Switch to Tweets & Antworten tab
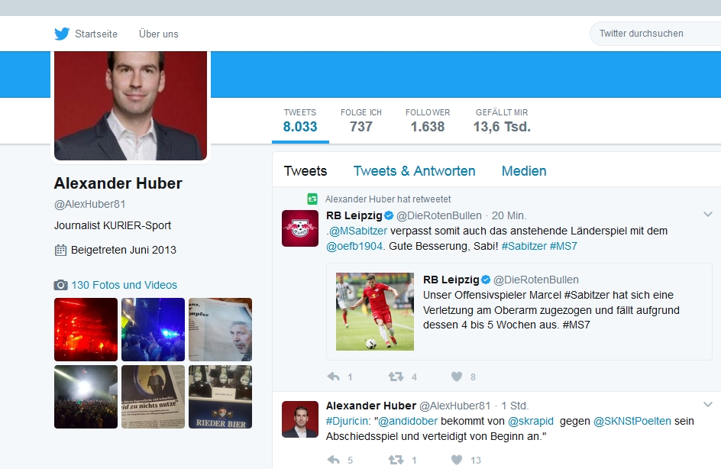The image size is (721, 469). coord(414,171)
